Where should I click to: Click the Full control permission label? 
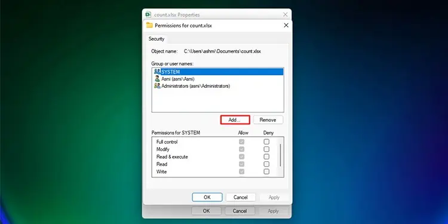click(x=167, y=142)
